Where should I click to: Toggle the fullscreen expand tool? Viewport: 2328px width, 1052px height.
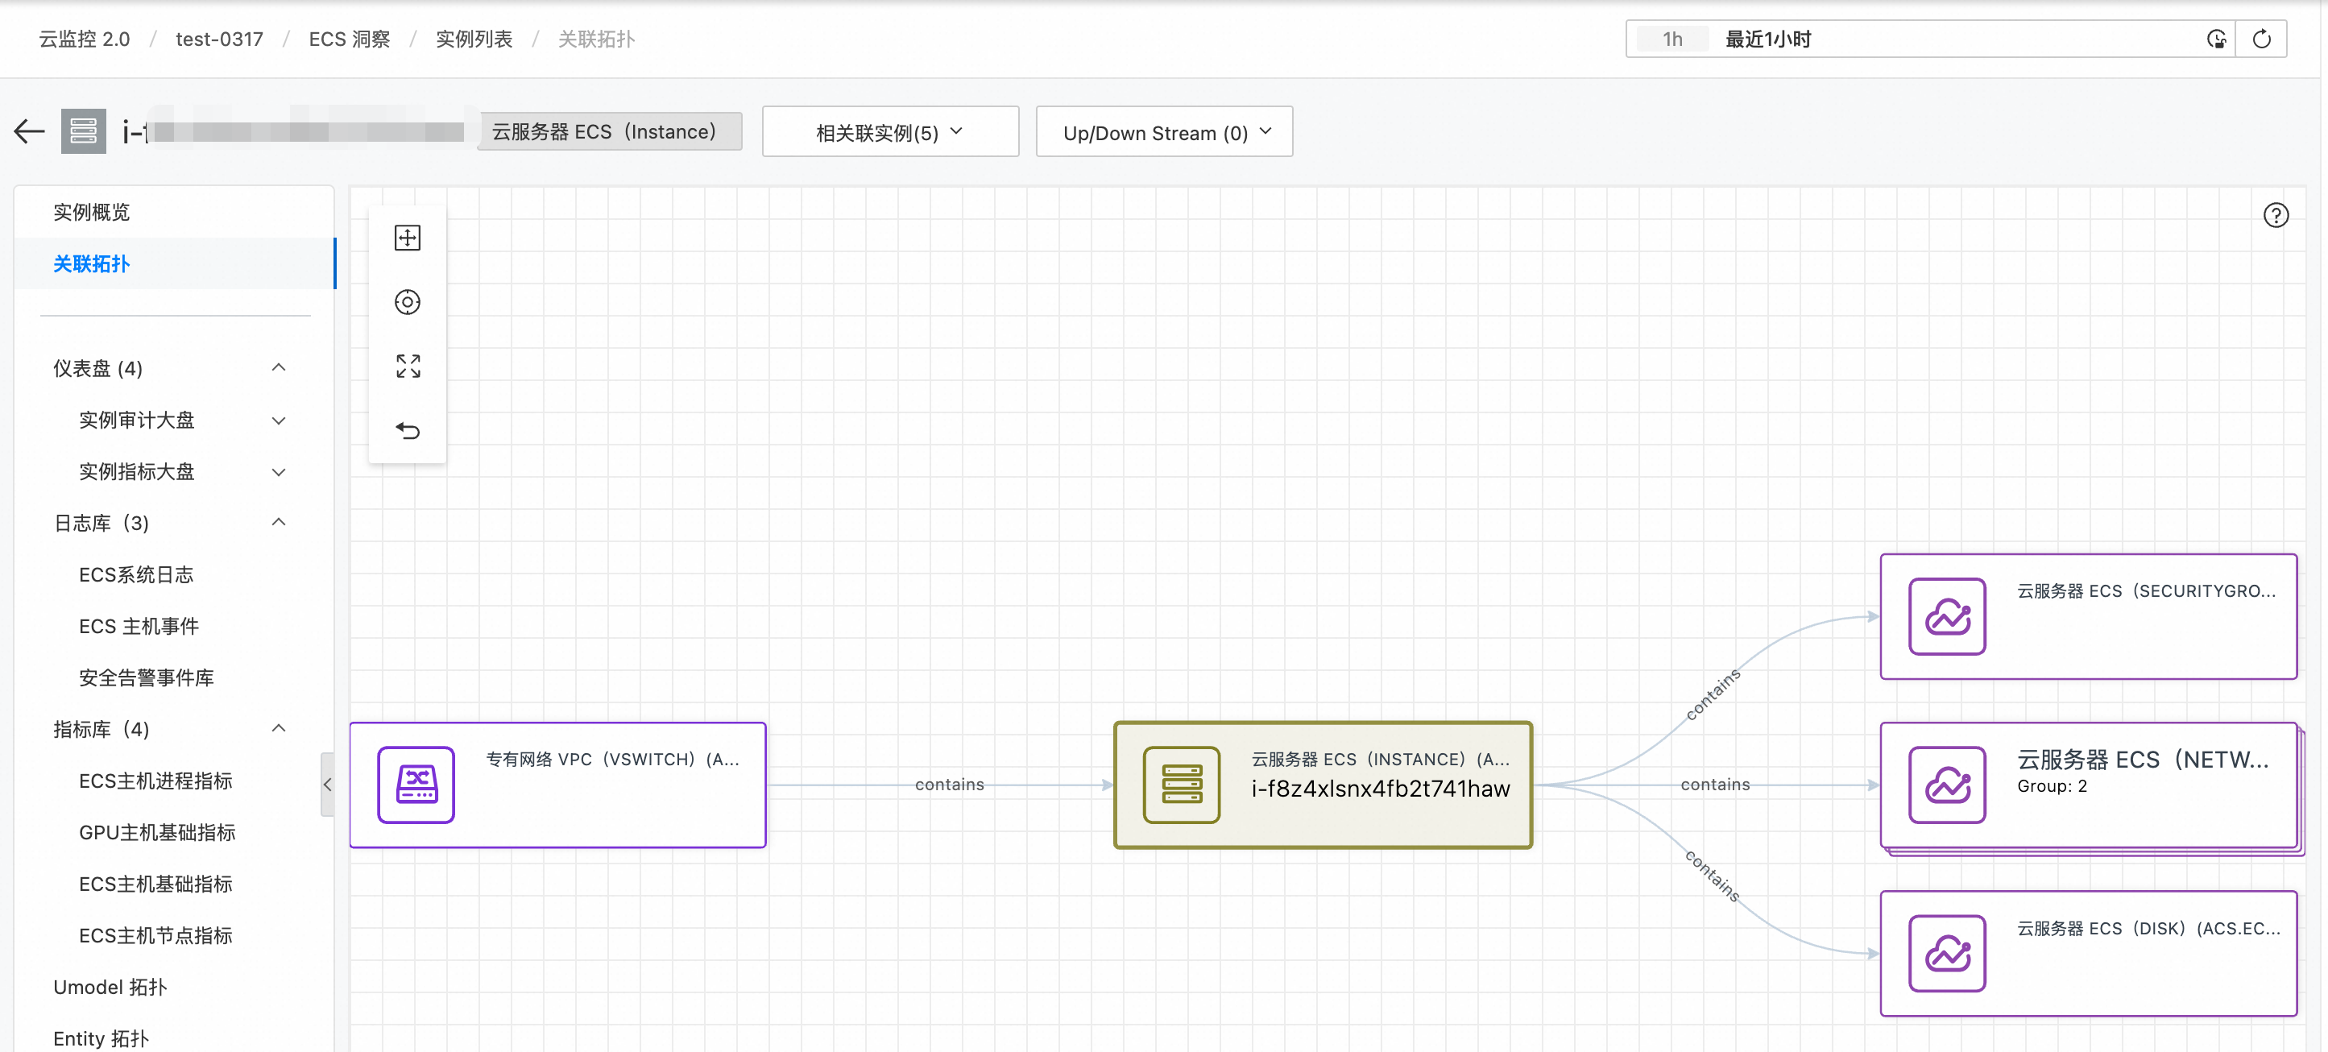pyautogui.click(x=408, y=366)
